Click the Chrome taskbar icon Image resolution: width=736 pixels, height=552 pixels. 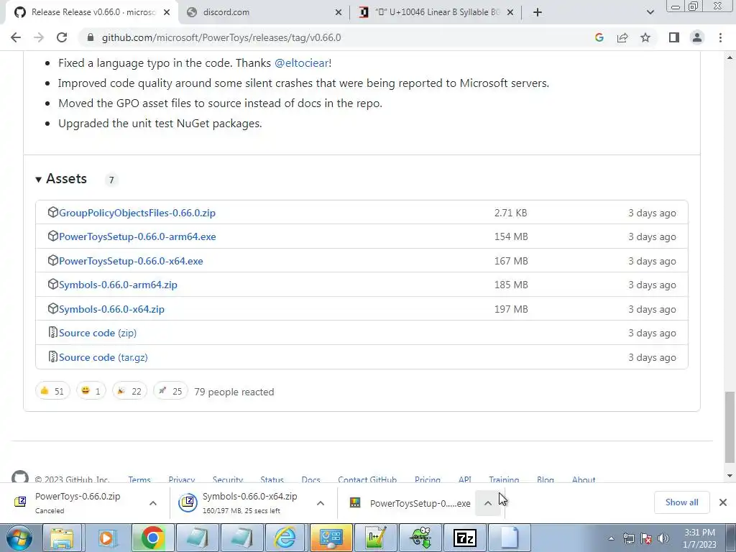point(152,538)
